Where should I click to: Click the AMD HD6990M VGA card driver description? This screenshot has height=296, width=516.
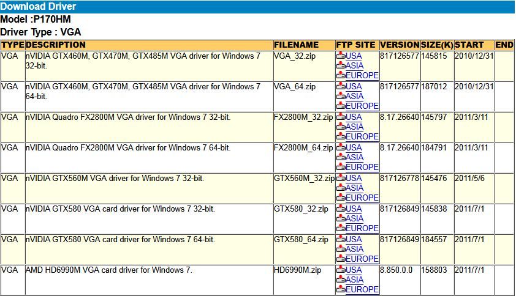(x=109, y=270)
